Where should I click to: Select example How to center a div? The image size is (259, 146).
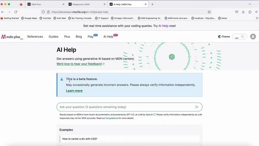(129, 139)
